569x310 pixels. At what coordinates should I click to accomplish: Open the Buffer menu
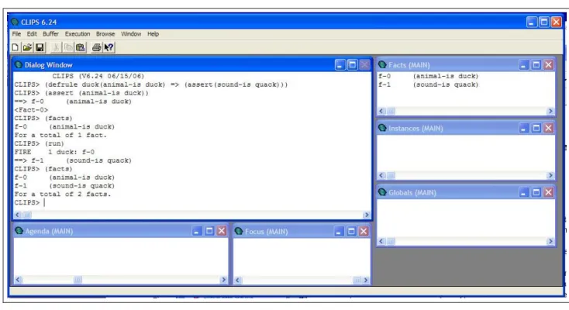click(x=50, y=34)
